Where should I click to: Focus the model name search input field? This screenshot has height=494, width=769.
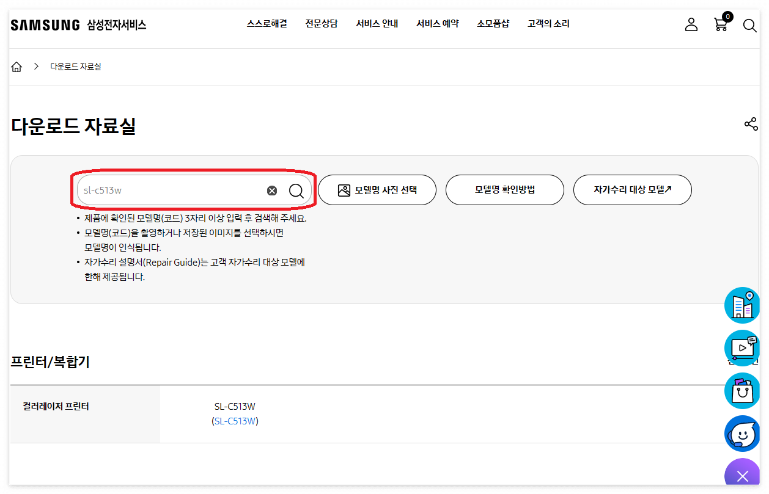coord(171,191)
